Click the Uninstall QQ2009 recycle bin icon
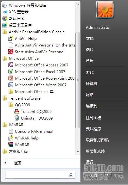Viewport: 128px width, 185px height. click(17, 118)
